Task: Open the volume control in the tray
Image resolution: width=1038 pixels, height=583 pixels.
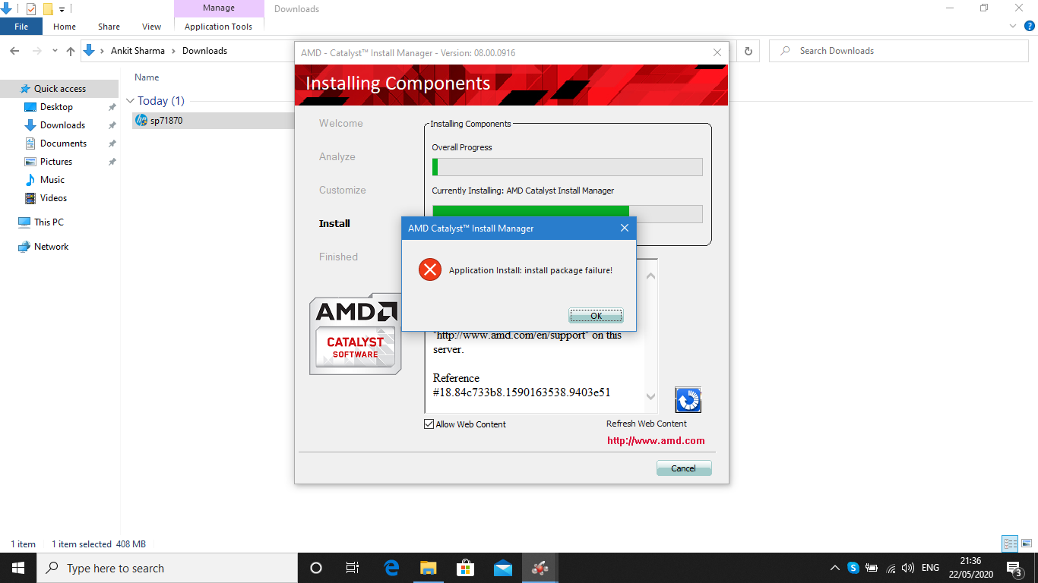Action: click(x=907, y=568)
